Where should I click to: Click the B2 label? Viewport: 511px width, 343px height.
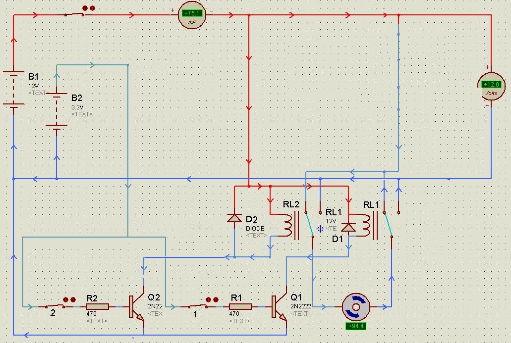[77, 98]
